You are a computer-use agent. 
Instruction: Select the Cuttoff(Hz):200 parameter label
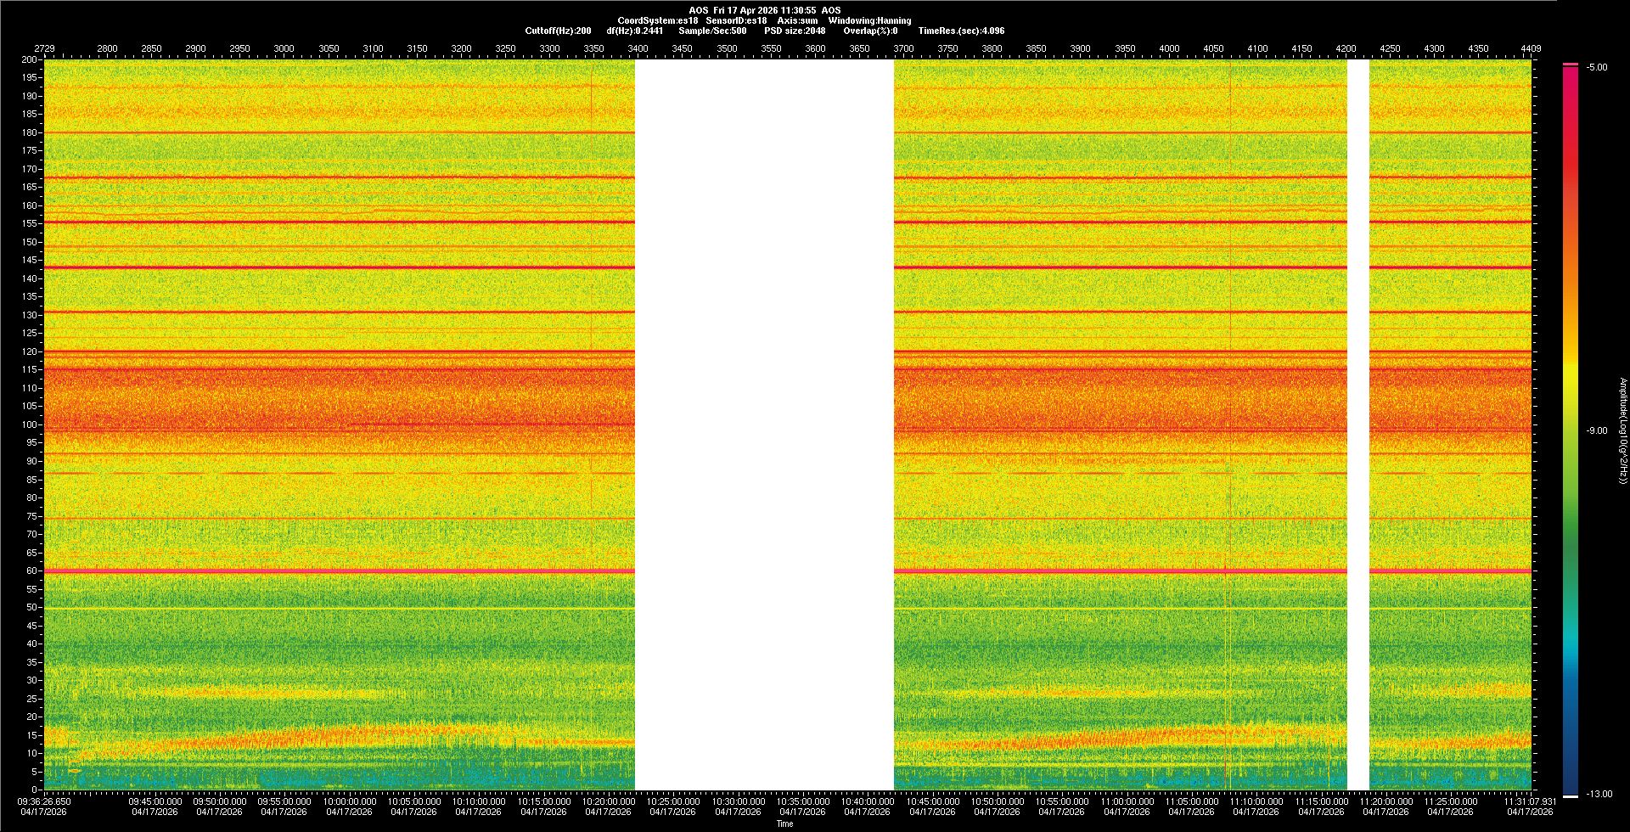(558, 31)
